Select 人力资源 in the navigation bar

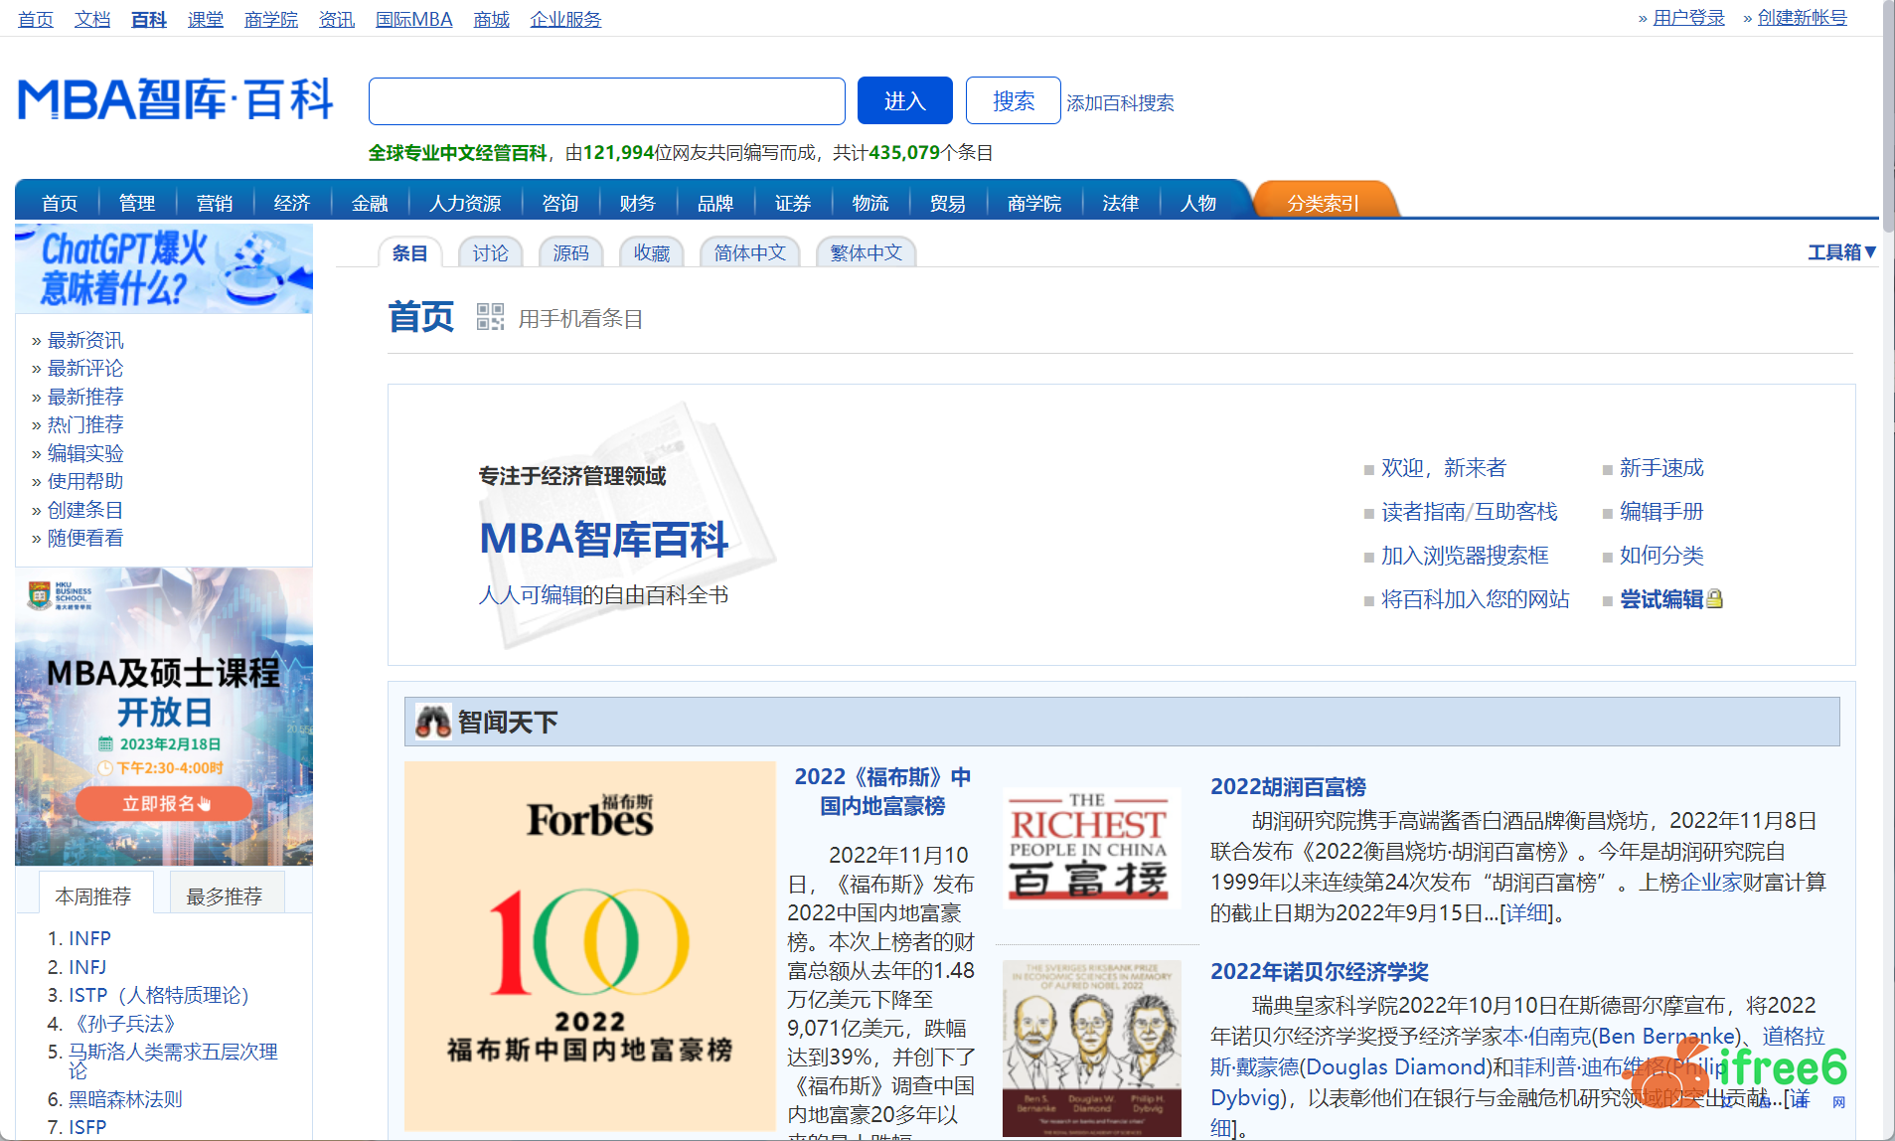pyautogui.click(x=465, y=203)
